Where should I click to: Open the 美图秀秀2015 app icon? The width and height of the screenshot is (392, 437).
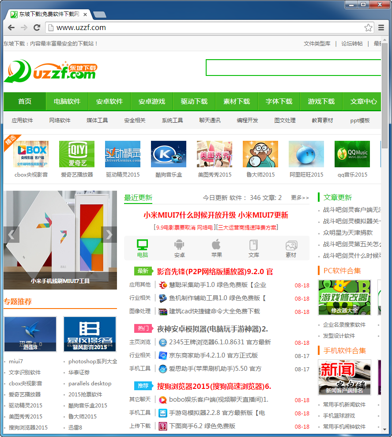(215, 154)
